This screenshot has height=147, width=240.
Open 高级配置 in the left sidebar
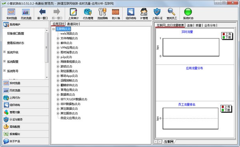pos(26,127)
